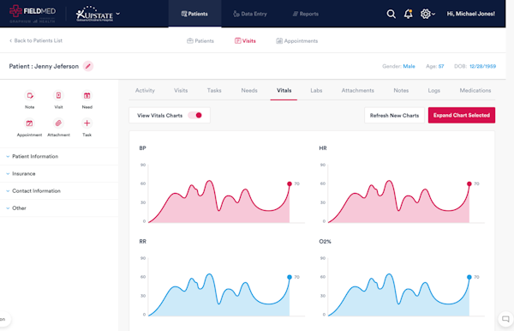
Task: Click the settings gear icon
Action: pyautogui.click(x=426, y=14)
